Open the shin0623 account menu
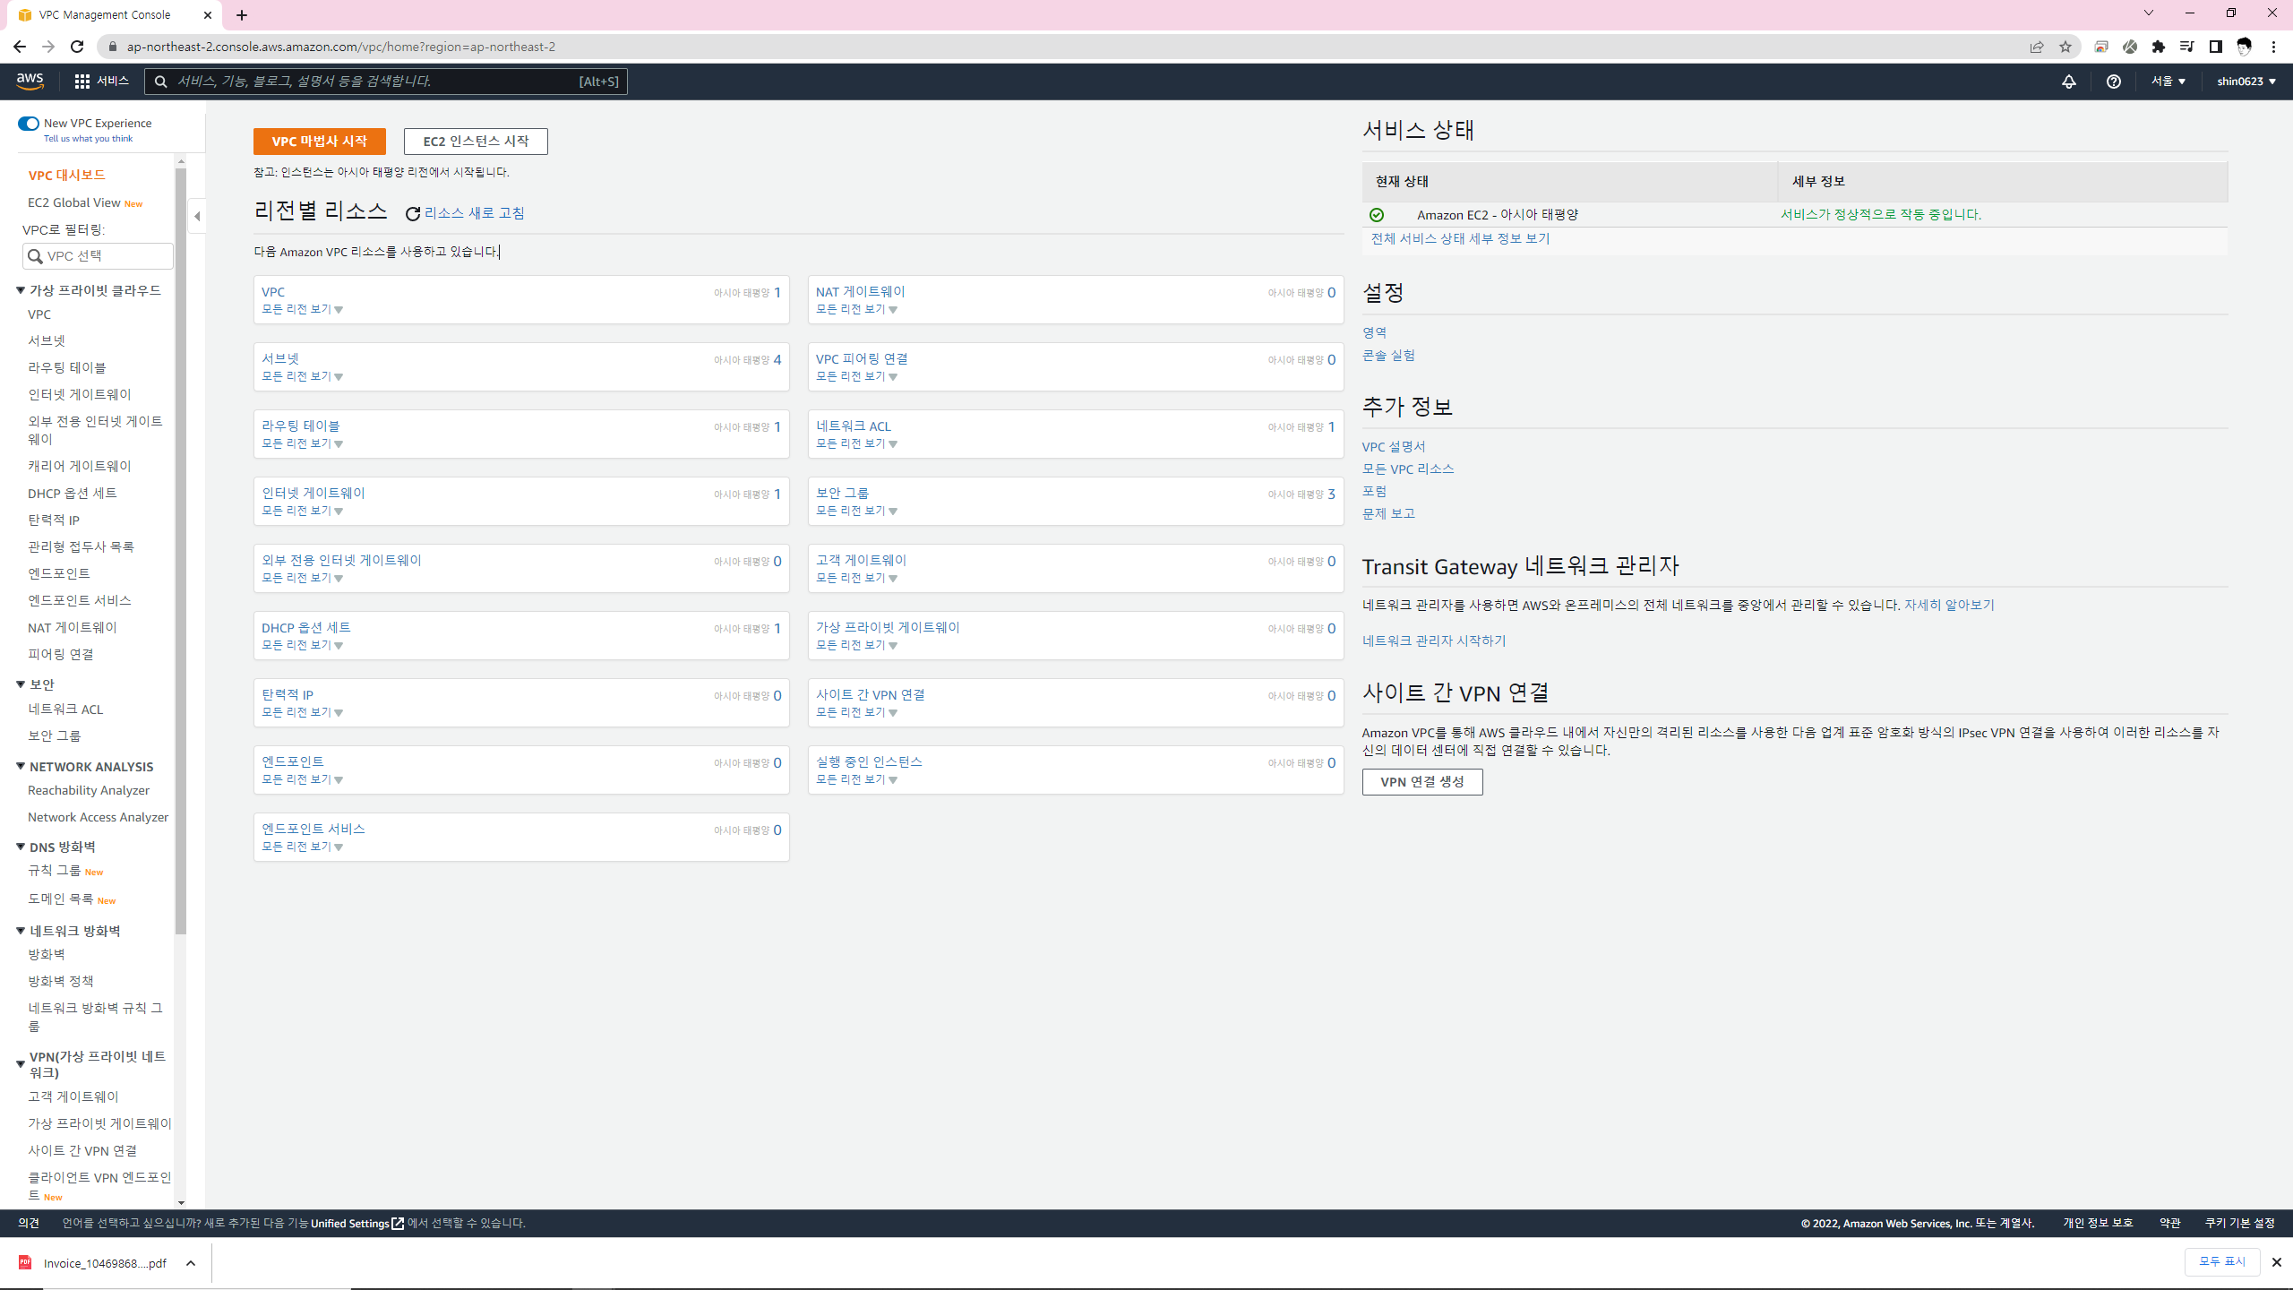Image resolution: width=2293 pixels, height=1290 pixels. (x=2246, y=82)
